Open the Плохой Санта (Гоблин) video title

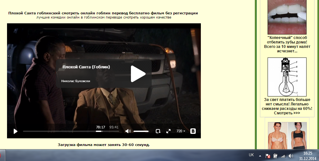(x=86, y=67)
